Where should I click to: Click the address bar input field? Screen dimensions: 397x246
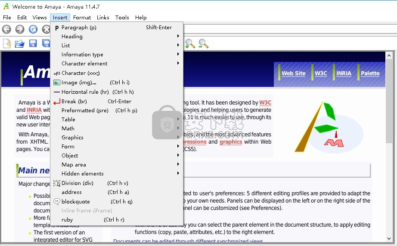coord(290,29)
